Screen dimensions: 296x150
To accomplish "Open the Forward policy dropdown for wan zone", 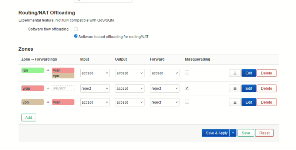I will point(165,89).
